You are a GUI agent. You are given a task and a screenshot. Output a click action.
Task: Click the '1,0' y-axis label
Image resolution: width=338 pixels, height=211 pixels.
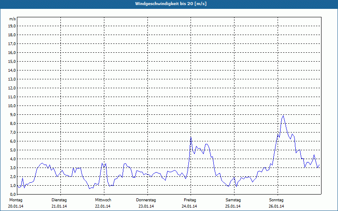13,185
